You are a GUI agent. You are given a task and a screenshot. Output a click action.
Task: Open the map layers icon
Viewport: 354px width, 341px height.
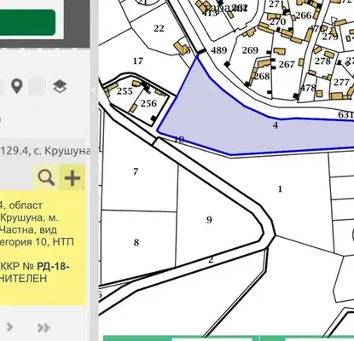pos(60,86)
